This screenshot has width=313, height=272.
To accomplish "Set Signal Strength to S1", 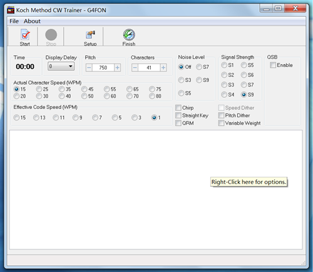I will click(x=224, y=65).
